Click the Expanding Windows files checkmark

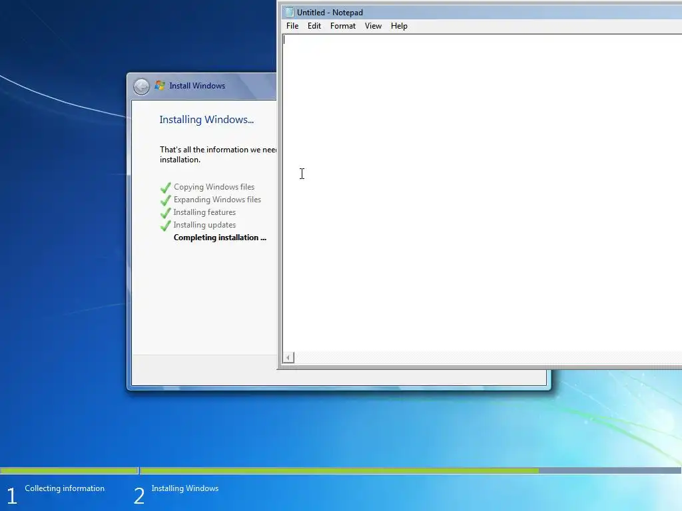pos(165,200)
